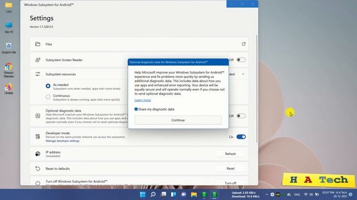The width and height of the screenshot is (357, 200).
Task: Tick the Share my diagnostic data checkbox
Action: [x=136, y=109]
